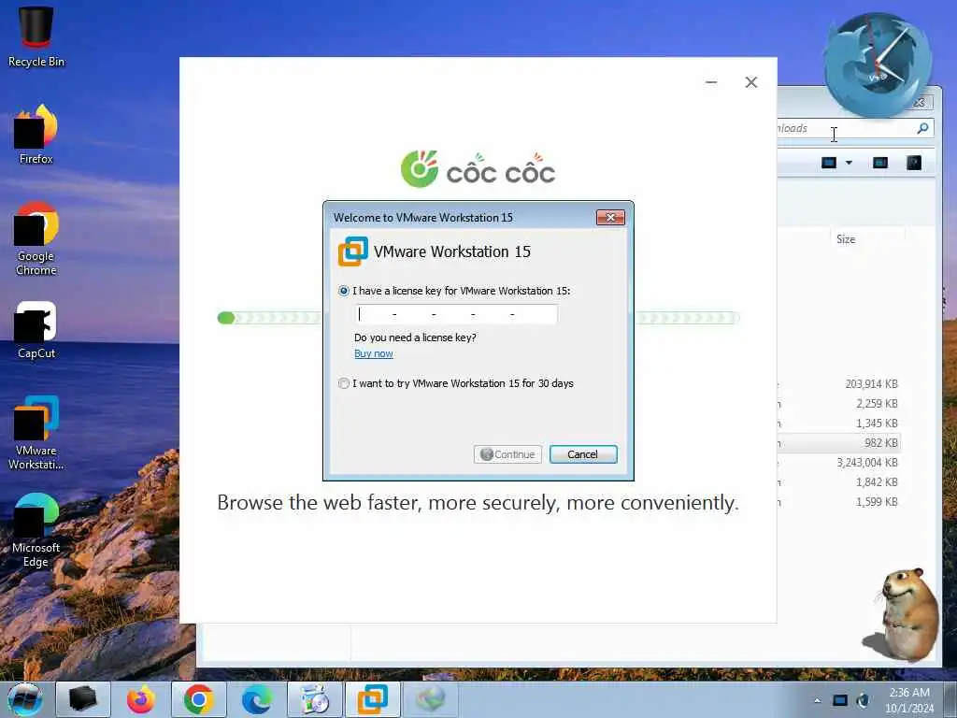
Task: Click the Cốc Cốc logo
Action: coord(478,168)
